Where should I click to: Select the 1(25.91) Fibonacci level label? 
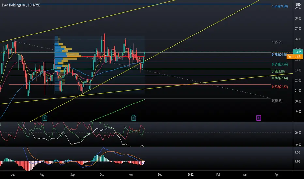(x=278, y=42)
